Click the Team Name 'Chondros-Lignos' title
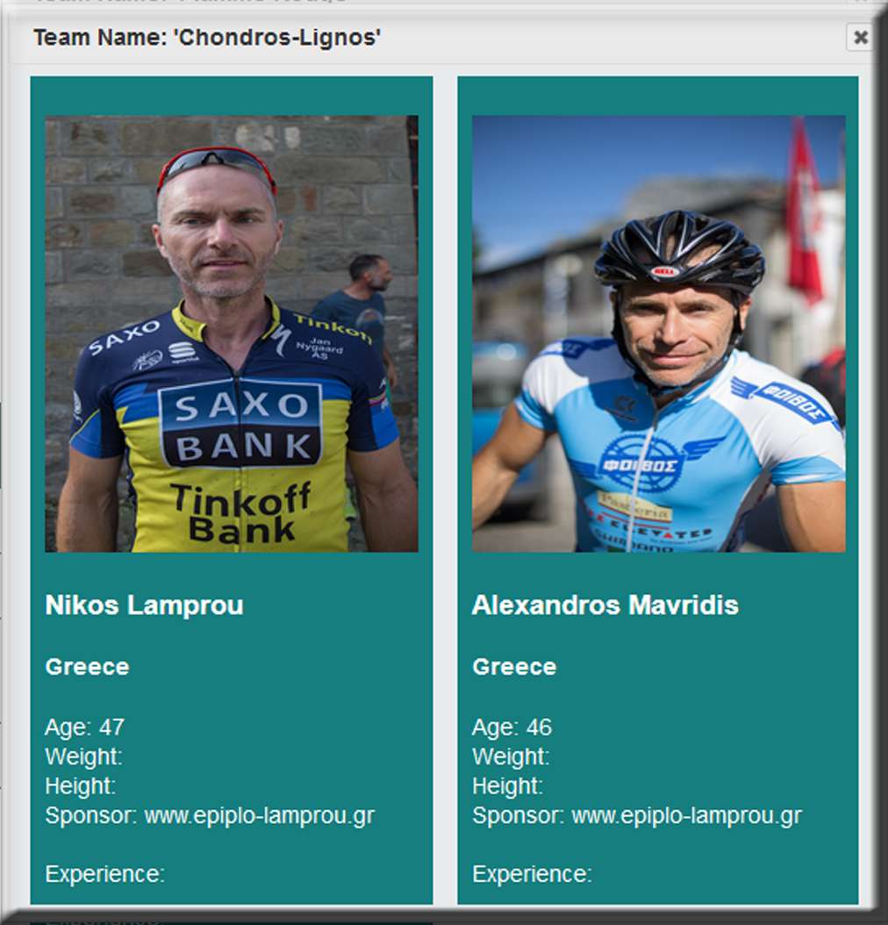 click(x=207, y=38)
